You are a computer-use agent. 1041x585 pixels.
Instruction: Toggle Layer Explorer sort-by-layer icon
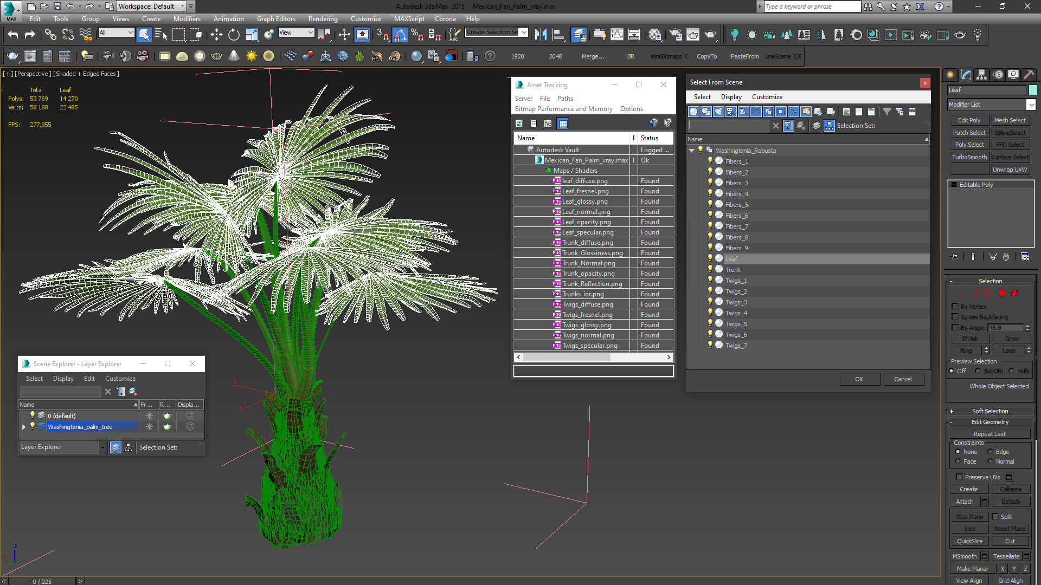[115, 447]
